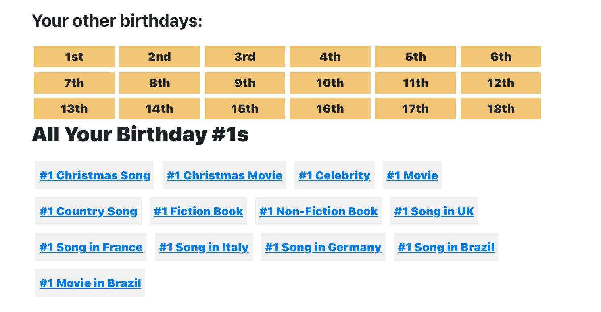The height and width of the screenshot is (312, 601).
Task: Open the #1 Christmas Song link
Action: point(95,175)
